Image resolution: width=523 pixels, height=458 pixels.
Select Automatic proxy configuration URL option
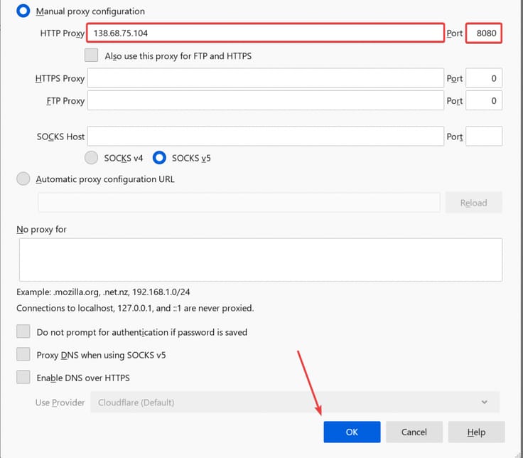pyautogui.click(x=23, y=179)
